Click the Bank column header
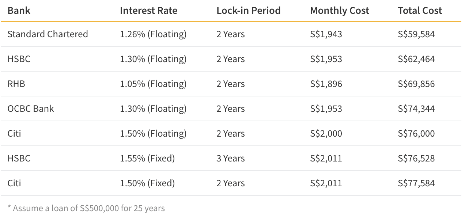 pos(19,11)
